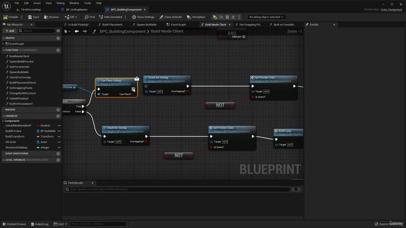Expand the EventGraph tree item
The width and height of the screenshot is (406, 228).
3,44
